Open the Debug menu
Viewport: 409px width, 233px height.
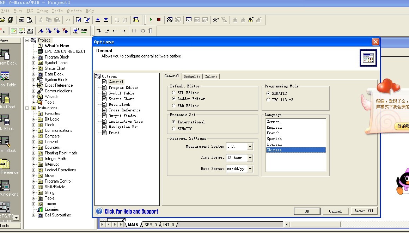pyautogui.click(x=42, y=11)
